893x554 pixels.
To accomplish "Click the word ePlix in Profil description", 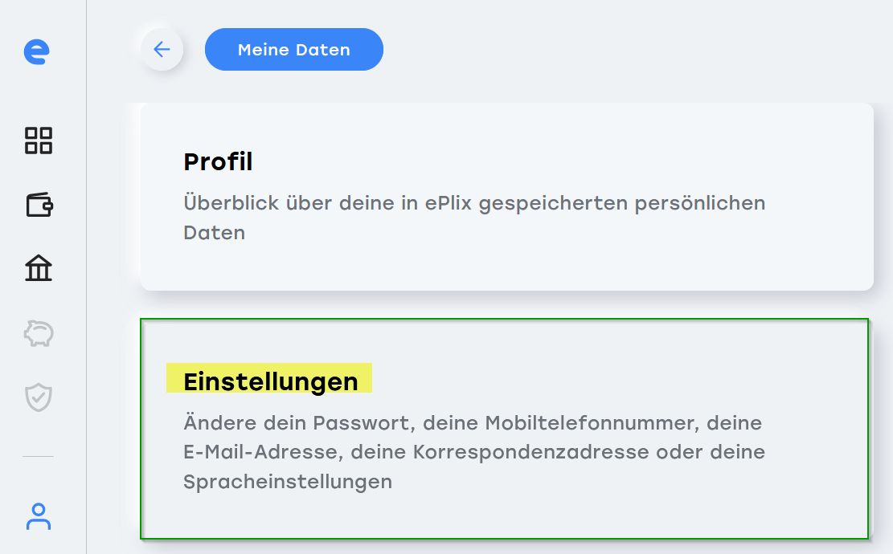I will click(x=449, y=204).
